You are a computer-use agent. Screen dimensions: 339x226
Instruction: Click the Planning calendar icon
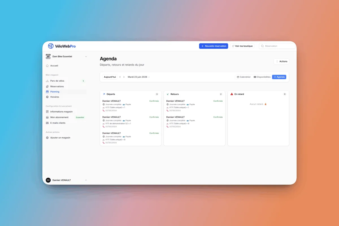click(47, 92)
